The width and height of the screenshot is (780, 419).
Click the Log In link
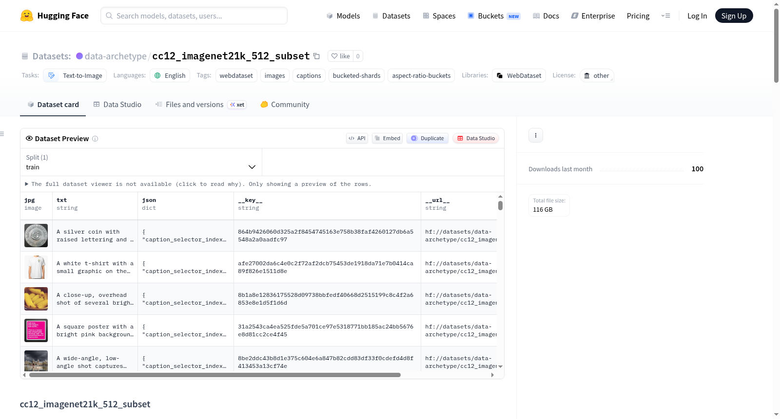point(697,16)
